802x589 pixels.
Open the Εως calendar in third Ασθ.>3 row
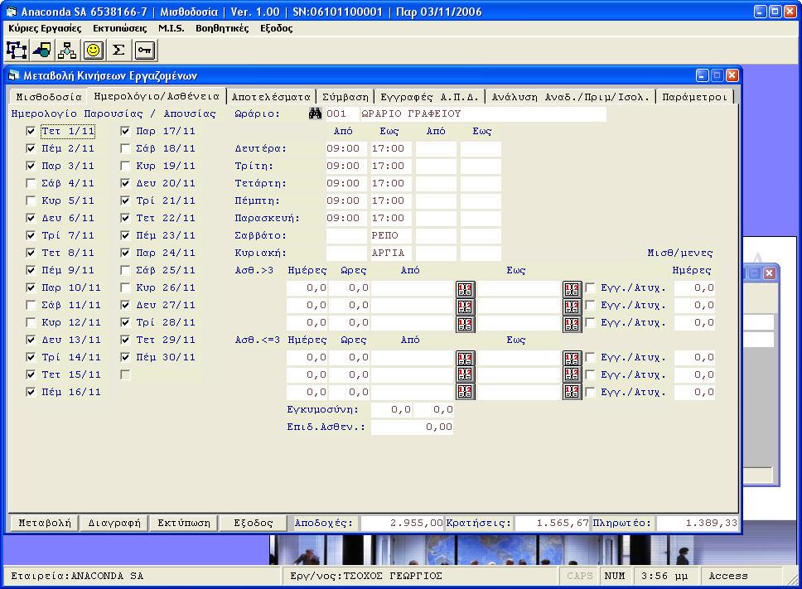pos(572,324)
